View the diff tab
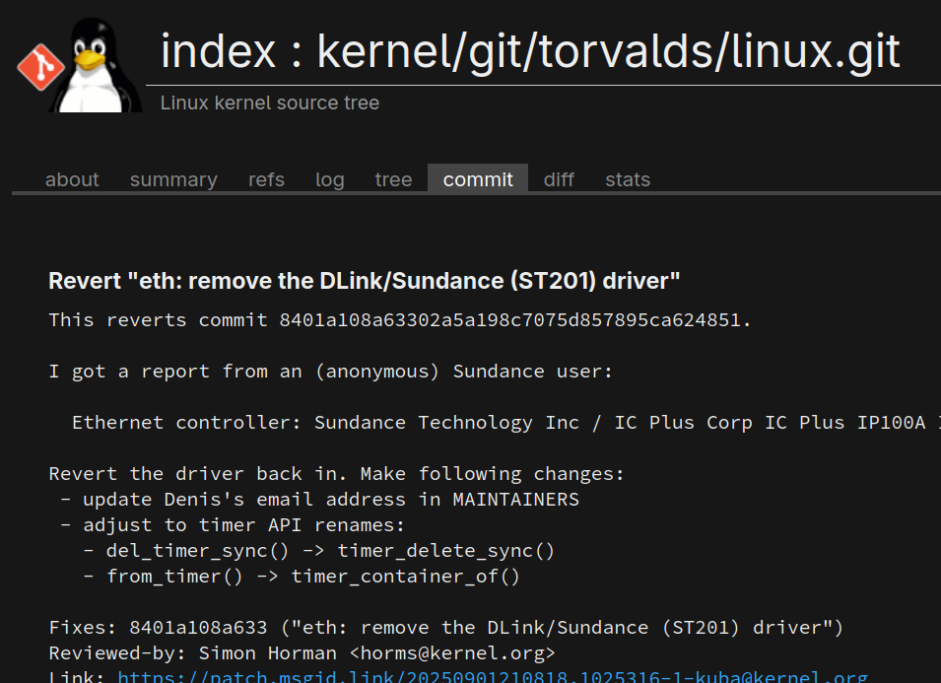Screen dimensions: 941x683 (559, 179)
